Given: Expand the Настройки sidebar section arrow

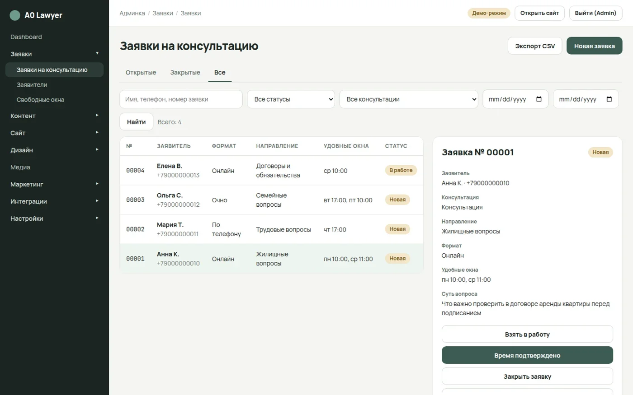Looking at the screenshot, I should coord(97,218).
